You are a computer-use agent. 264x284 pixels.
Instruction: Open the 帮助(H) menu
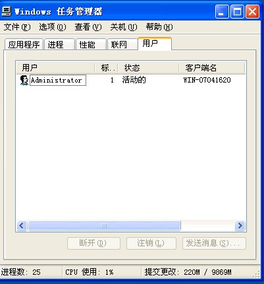(159, 27)
